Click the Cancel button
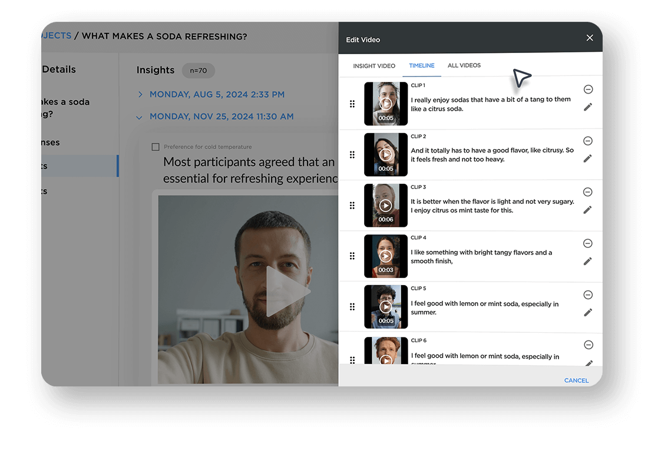Viewport: 671px width, 473px height. tap(576, 380)
